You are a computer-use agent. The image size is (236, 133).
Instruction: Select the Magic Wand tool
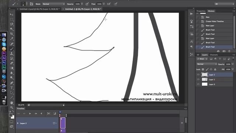(x=11, y=29)
